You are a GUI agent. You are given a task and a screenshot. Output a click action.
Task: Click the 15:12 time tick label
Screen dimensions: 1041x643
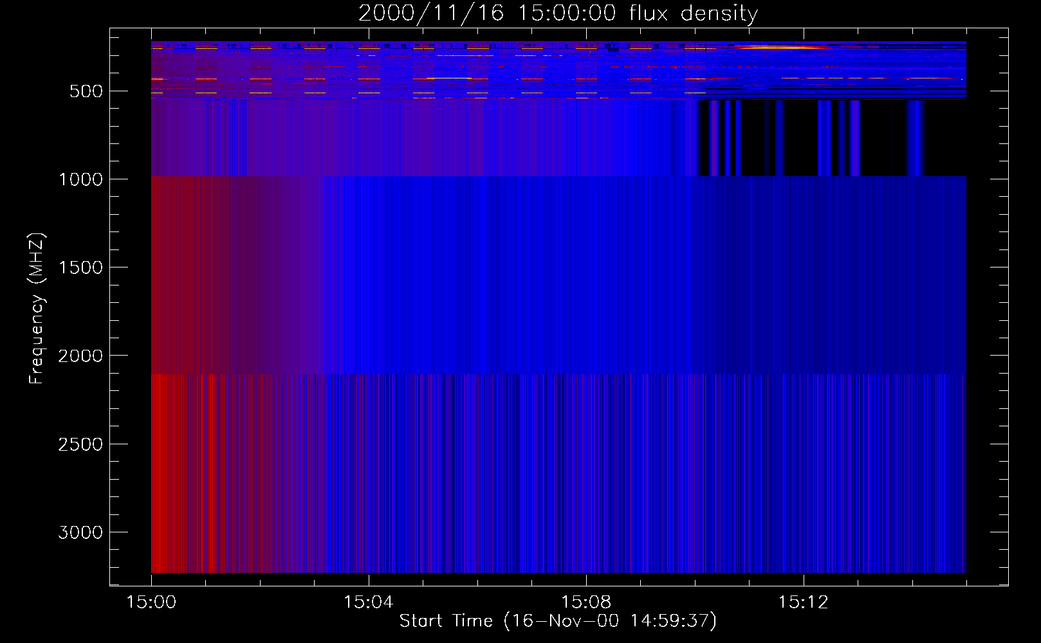(x=803, y=602)
